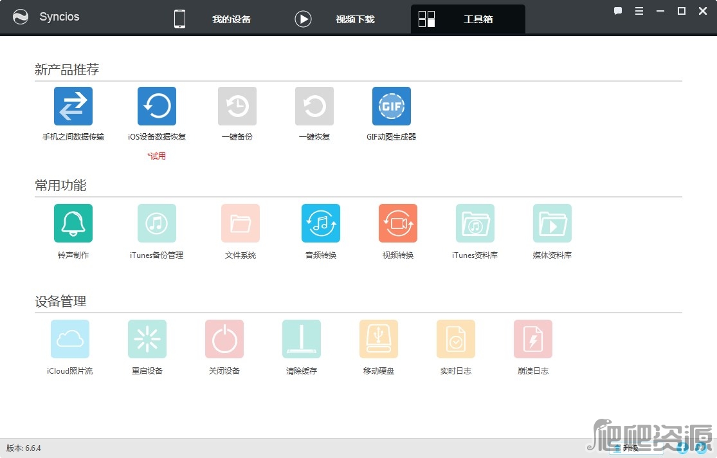Screen dimensions: 717x458
Task: Launch the 视频转换 video converter
Action: [x=398, y=223]
